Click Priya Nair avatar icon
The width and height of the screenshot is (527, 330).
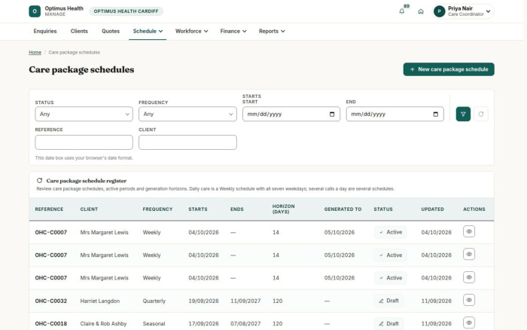439,11
